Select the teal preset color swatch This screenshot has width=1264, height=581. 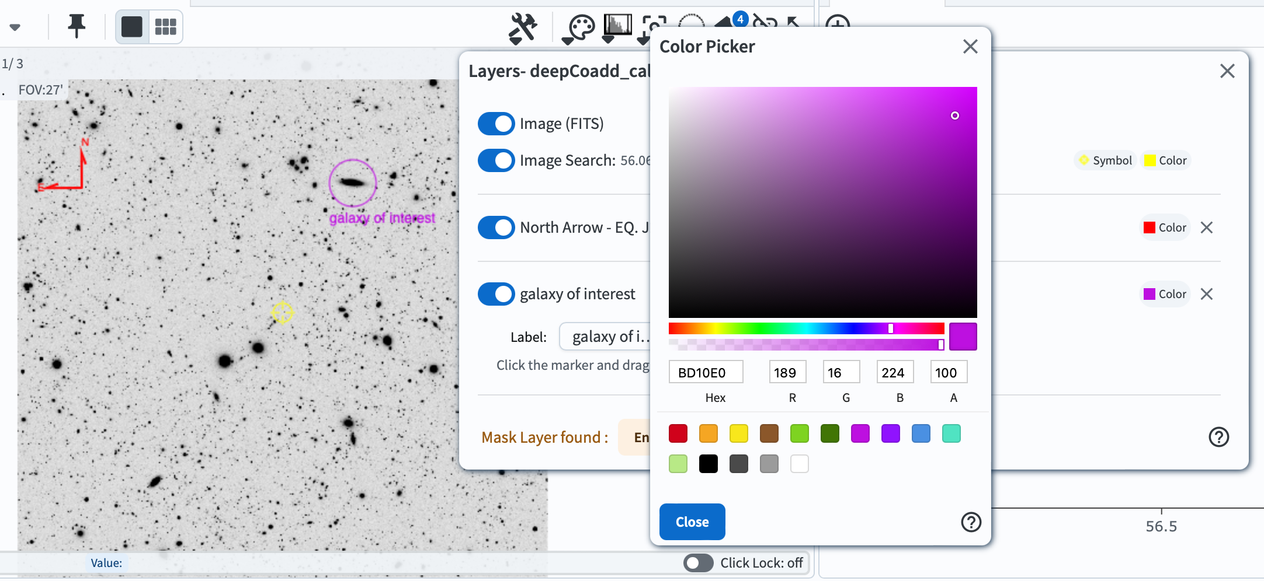951,433
